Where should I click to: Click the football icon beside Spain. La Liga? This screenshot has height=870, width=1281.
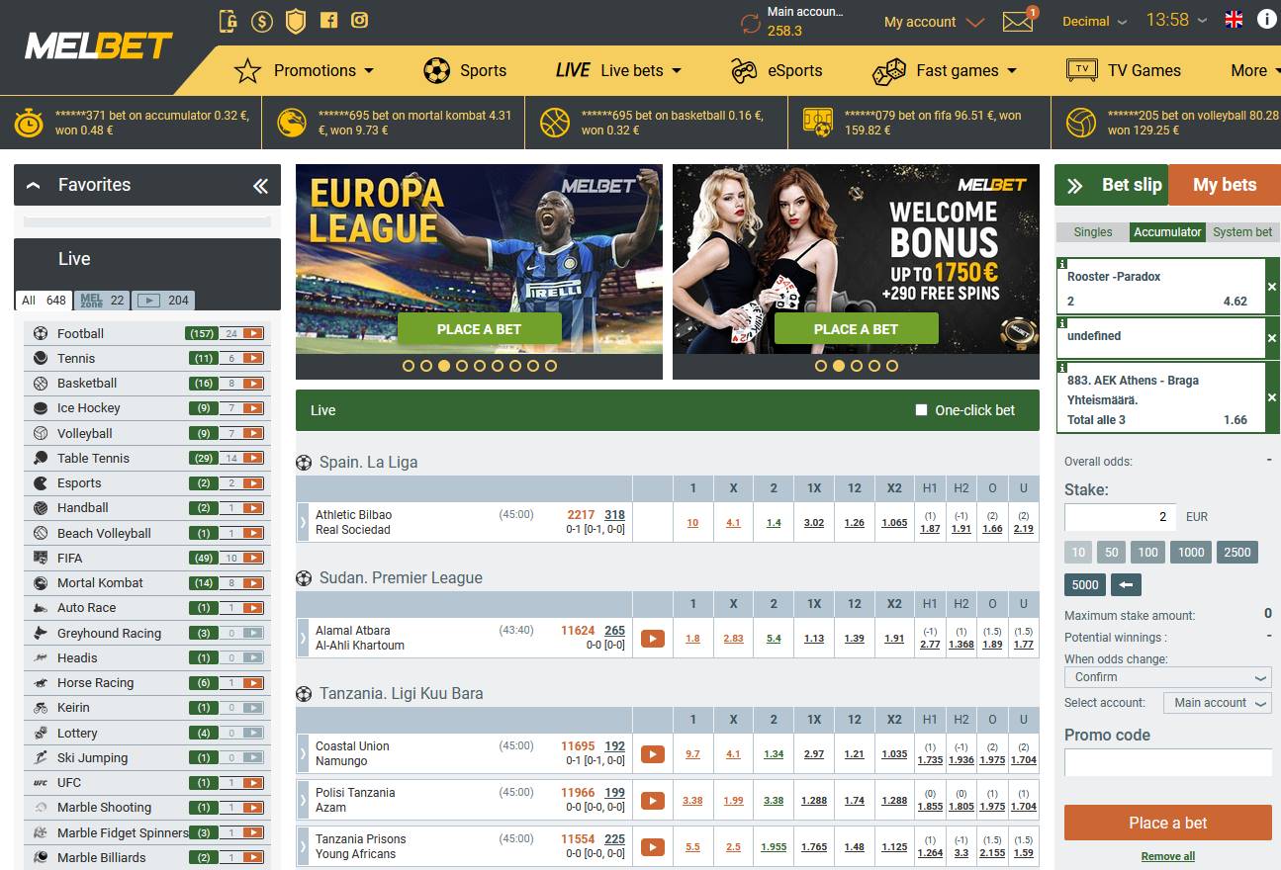point(304,463)
